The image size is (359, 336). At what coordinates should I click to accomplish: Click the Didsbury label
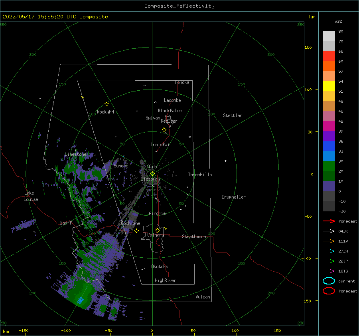[151, 179]
